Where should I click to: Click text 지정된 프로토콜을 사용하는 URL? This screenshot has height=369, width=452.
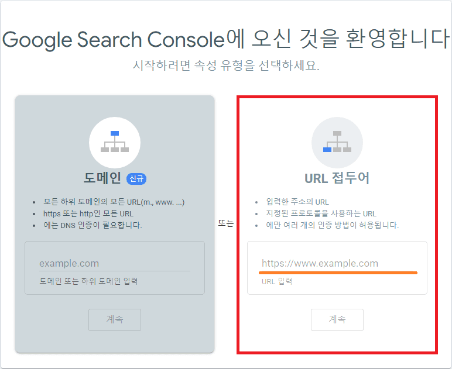pyautogui.click(x=321, y=213)
